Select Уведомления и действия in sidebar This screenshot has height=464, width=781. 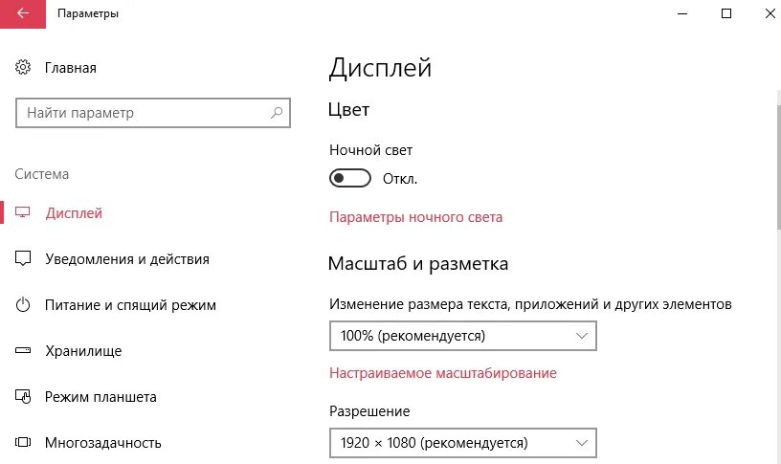point(127,259)
